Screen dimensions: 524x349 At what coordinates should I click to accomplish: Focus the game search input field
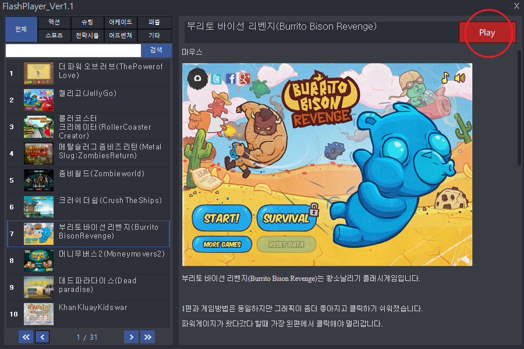click(73, 51)
